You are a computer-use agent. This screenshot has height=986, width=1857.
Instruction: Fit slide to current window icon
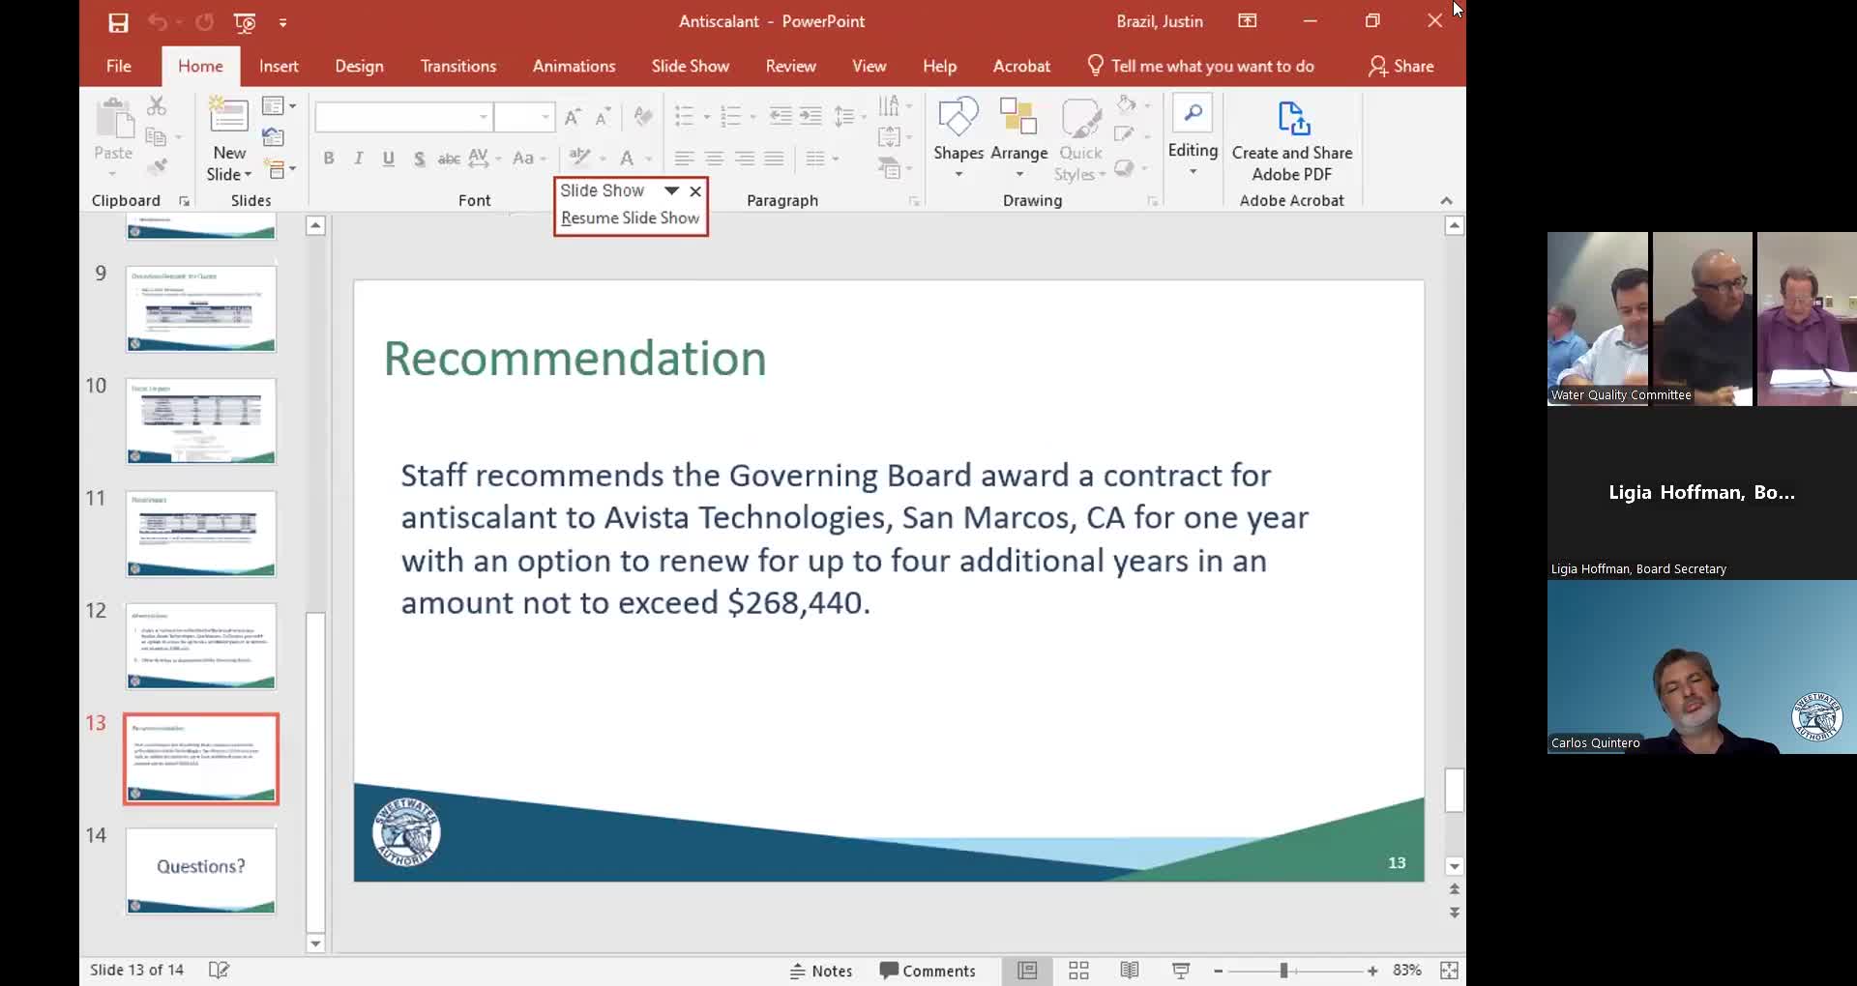tap(1448, 971)
